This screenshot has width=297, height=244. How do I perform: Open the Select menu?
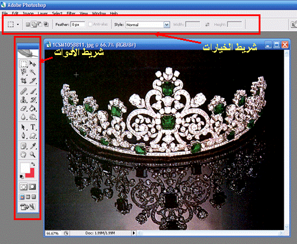pos(57,13)
